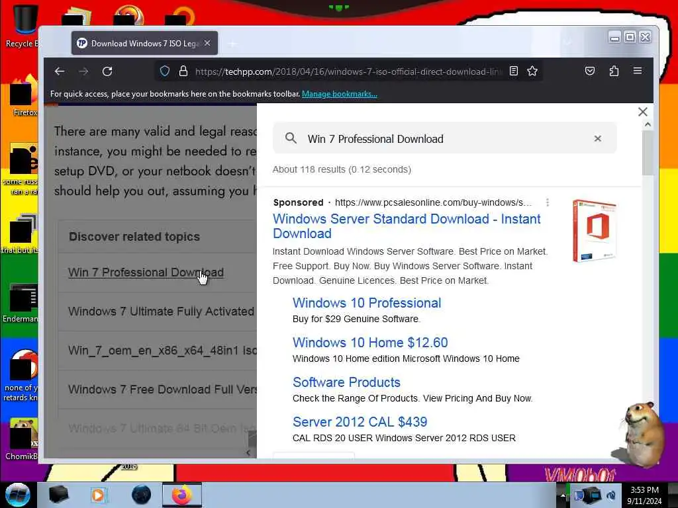The height and width of the screenshot is (508, 678).
Task: Open the black box taskbar icon
Action: click(x=58, y=495)
